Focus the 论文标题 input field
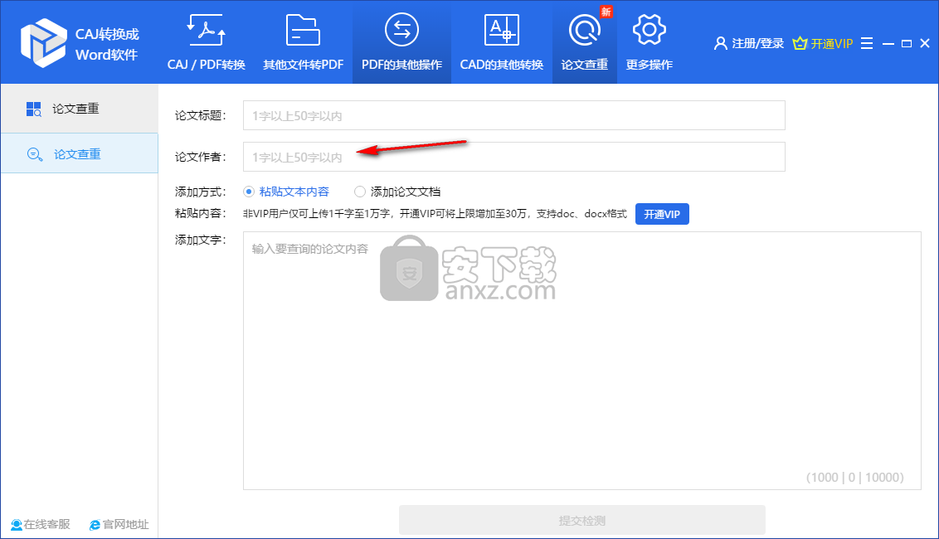This screenshot has width=939, height=539. tap(513, 115)
